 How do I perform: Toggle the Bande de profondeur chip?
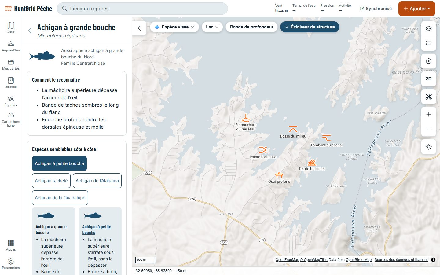tap(251, 27)
